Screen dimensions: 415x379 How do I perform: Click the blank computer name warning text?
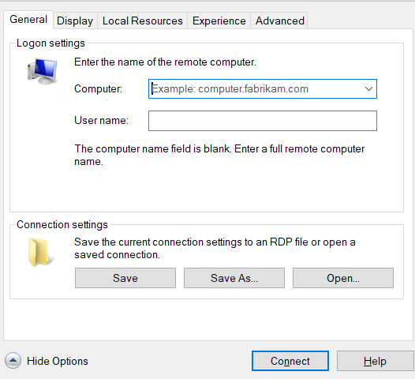click(x=219, y=156)
